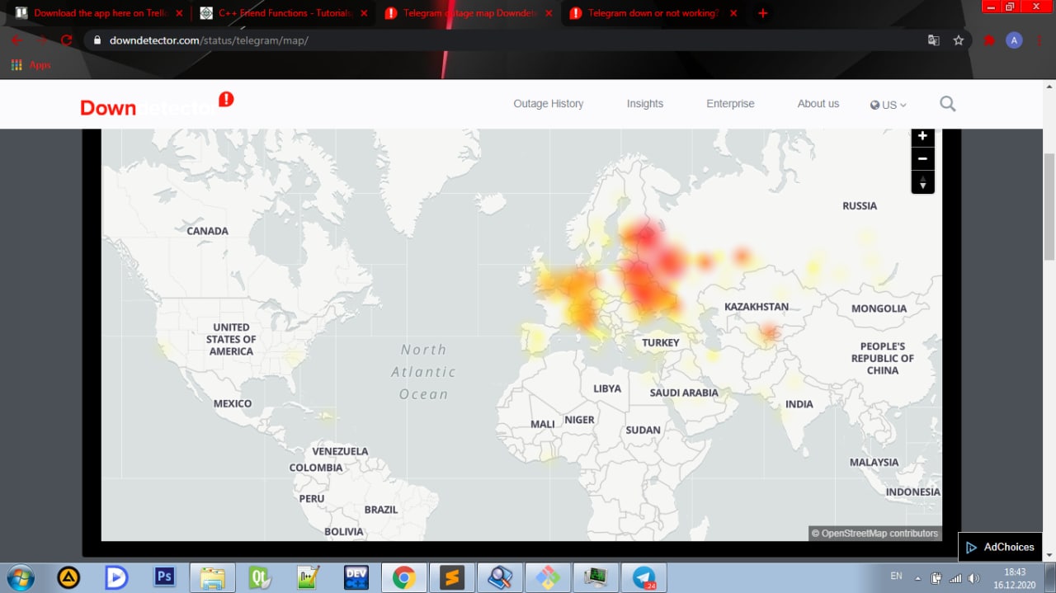The width and height of the screenshot is (1056, 593).
Task: Open Dev-C++ from the taskbar
Action: (356, 577)
